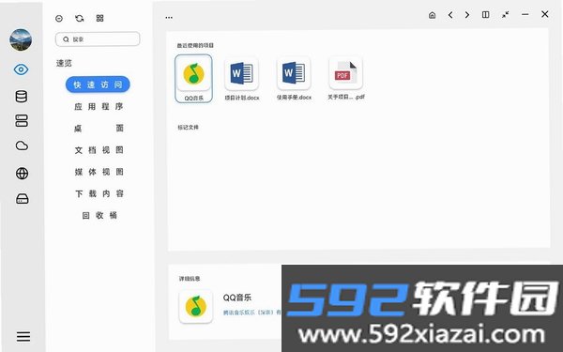Open the database cylinder icon in sidebar
Viewport: 563px width, 352px height.
coord(22,97)
